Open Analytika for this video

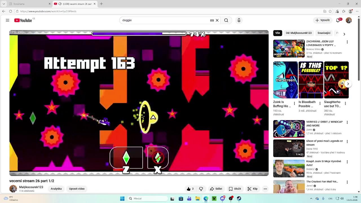56,189
